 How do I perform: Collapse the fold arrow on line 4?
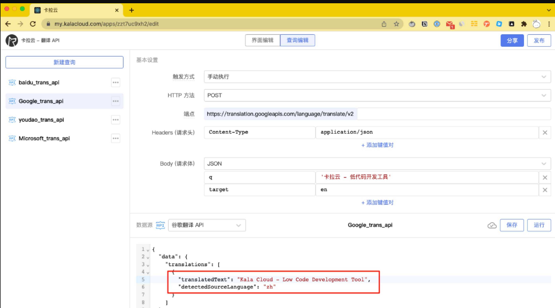(x=148, y=272)
